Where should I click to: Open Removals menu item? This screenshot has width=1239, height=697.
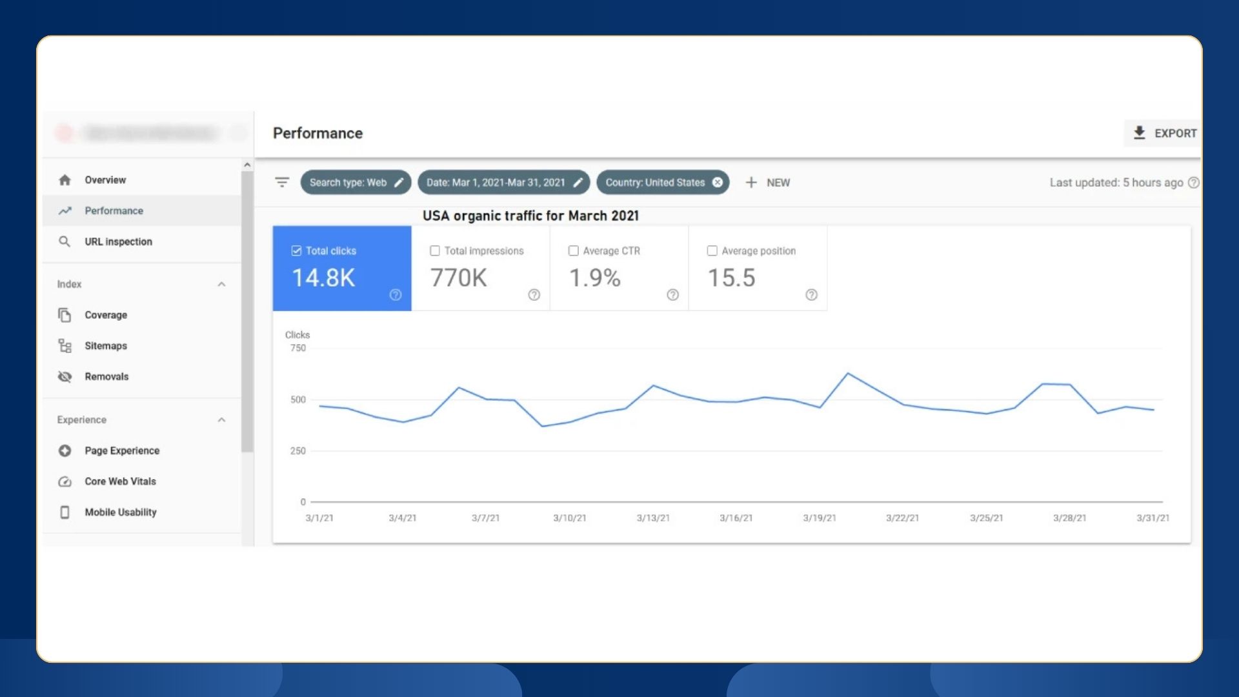click(x=142, y=377)
